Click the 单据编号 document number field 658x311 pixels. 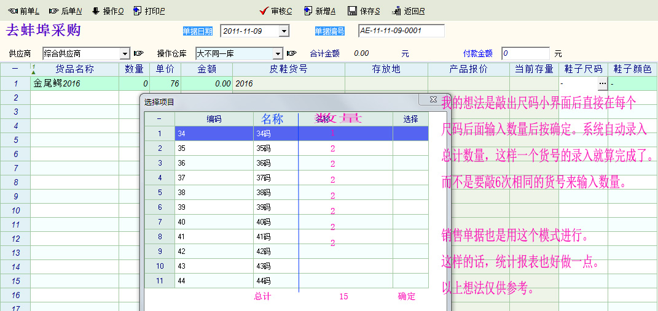(401, 31)
